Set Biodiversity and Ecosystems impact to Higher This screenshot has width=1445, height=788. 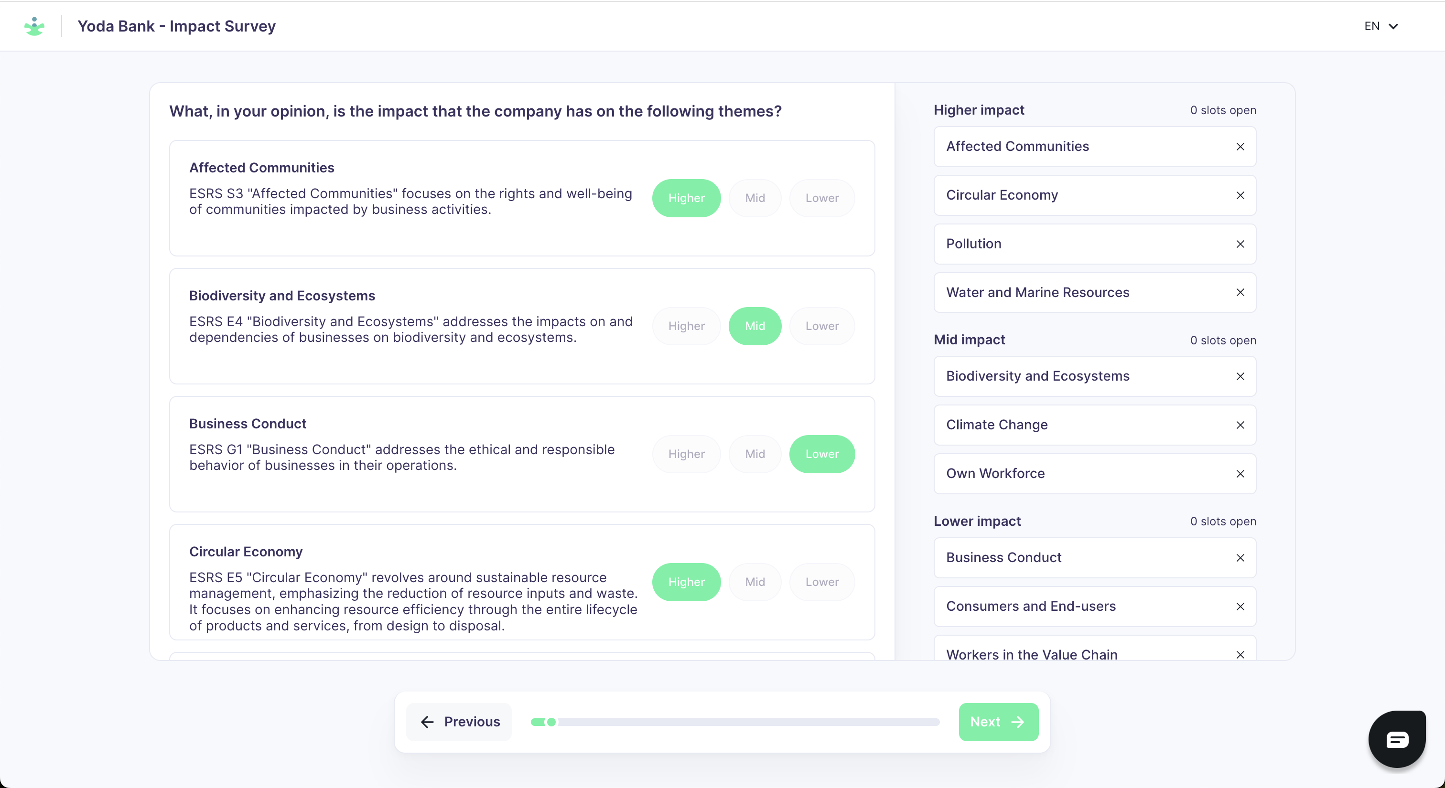point(686,326)
